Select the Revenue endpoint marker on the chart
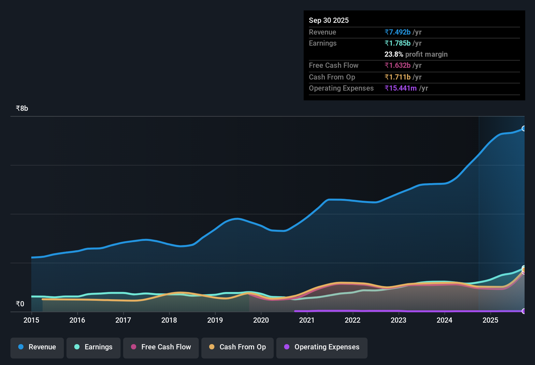535x365 pixels. point(524,129)
